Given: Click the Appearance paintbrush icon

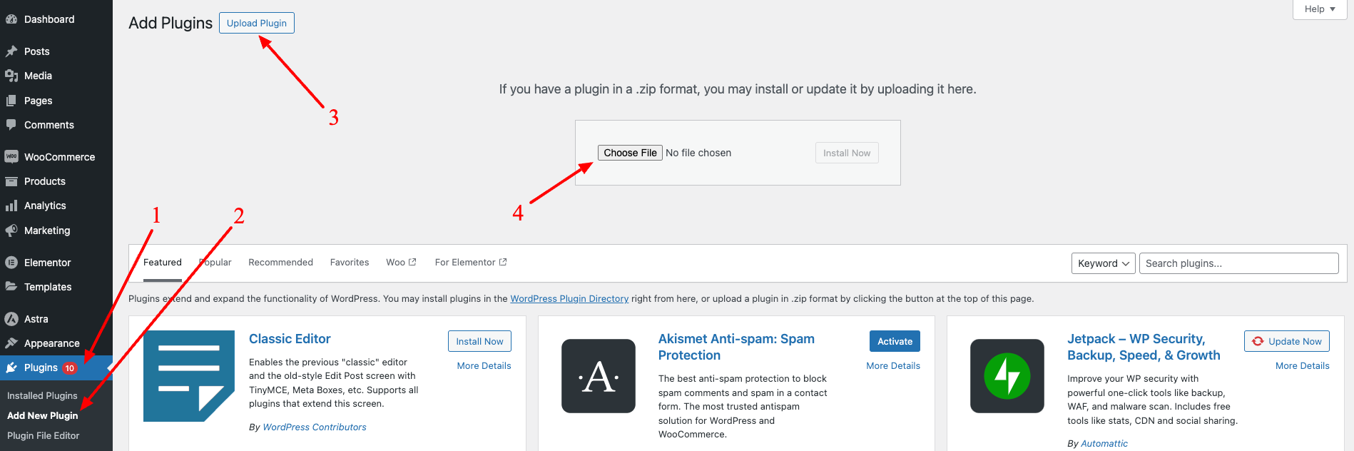Looking at the screenshot, I should [x=11, y=343].
